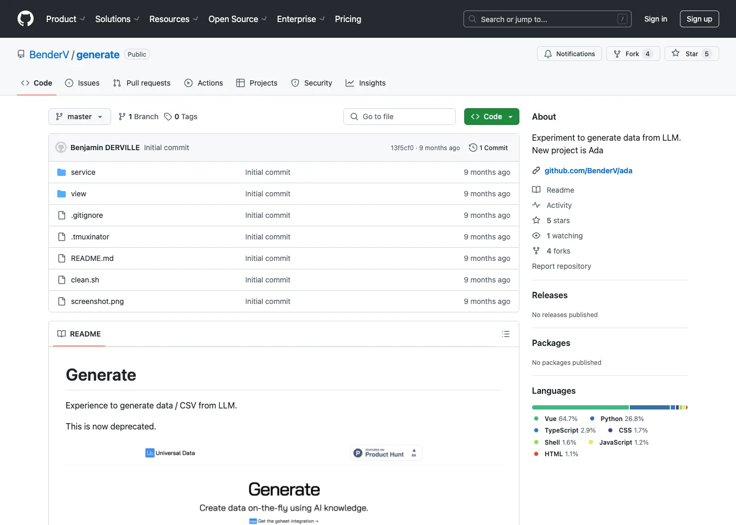Image resolution: width=736 pixels, height=525 pixels.
Task: Expand the Resources menu
Action: [x=173, y=19]
